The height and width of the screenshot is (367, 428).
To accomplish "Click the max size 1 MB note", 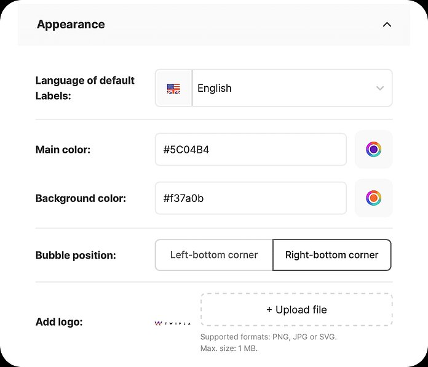I will (229, 349).
